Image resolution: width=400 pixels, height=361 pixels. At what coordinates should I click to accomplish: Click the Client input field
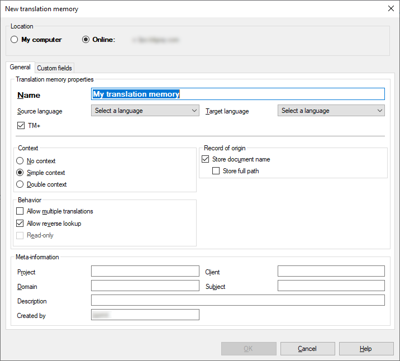click(x=331, y=272)
